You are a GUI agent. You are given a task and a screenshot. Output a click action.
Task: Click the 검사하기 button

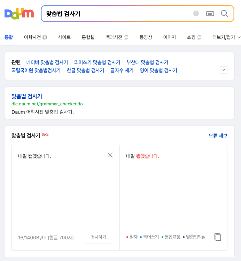(x=99, y=237)
